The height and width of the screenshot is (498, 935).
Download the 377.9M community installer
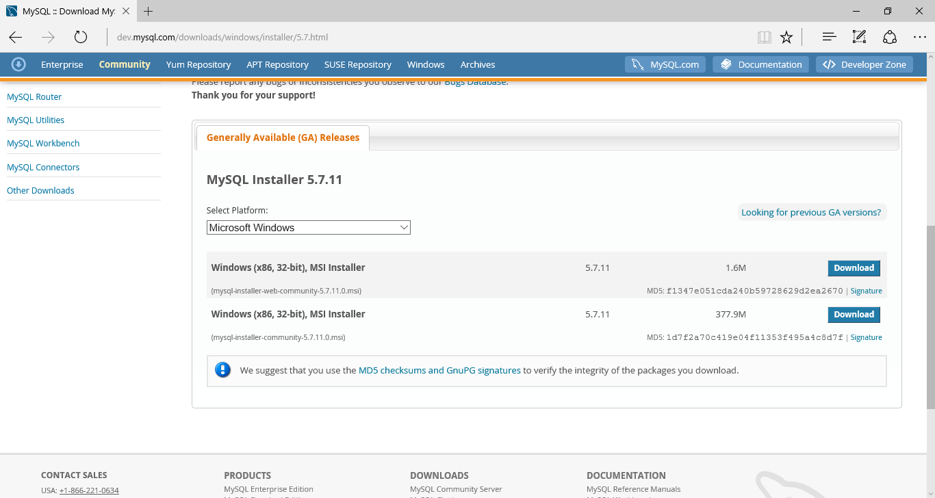click(x=854, y=315)
